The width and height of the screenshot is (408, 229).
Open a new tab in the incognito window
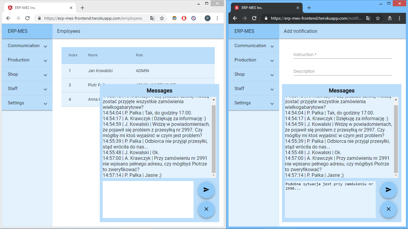point(309,8)
